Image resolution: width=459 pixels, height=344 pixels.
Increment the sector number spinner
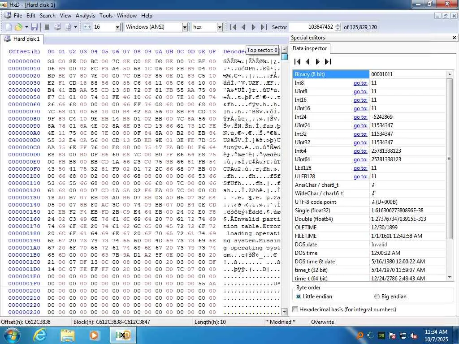(338, 25)
